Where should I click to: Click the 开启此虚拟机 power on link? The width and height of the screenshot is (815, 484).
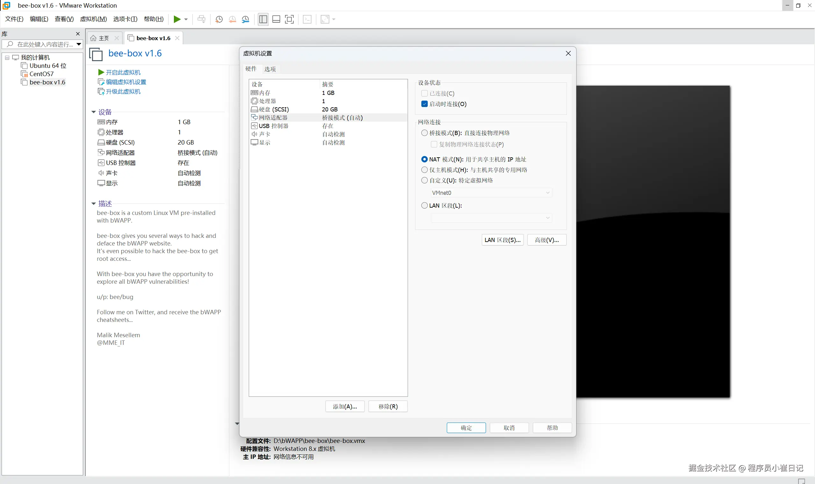point(123,72)
